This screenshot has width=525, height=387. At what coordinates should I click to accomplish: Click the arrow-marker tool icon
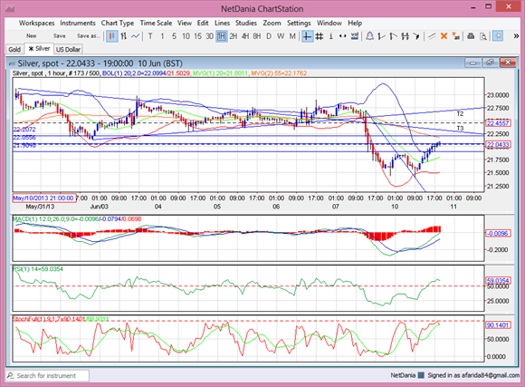pyautogui.click(x=416, y=36)
